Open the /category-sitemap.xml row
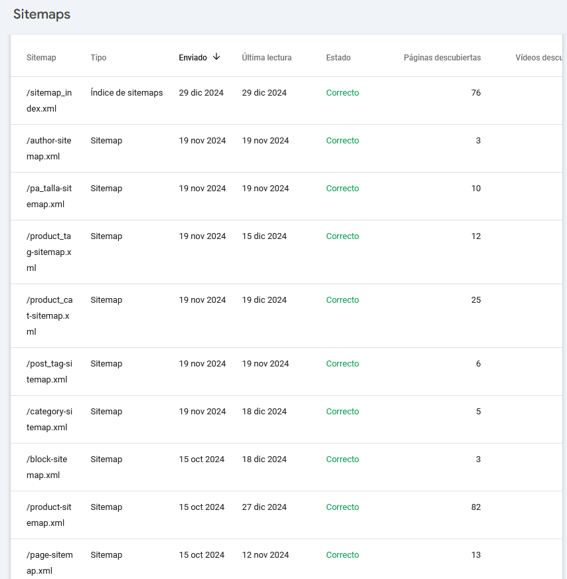Image resolution: width=567 pixels, height=579 pixels. pos(286,420)
